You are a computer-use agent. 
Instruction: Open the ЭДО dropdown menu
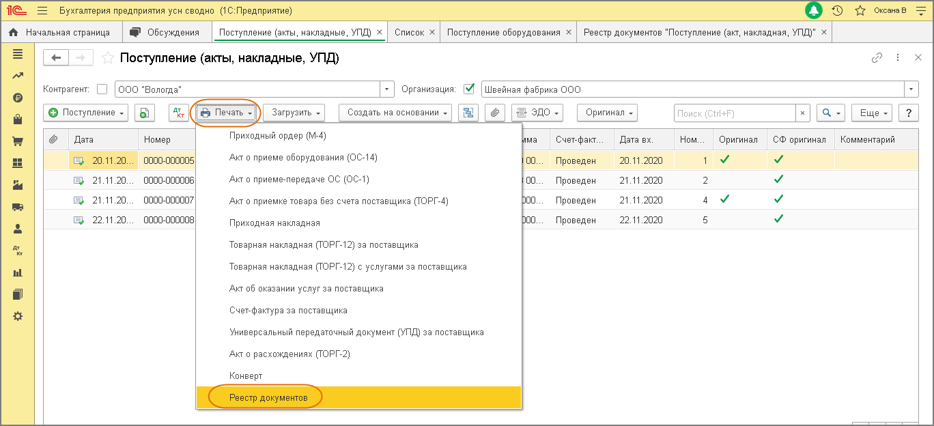pyautogui.click(x=537, y=113)
